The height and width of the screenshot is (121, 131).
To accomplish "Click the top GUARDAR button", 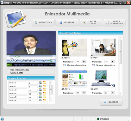I will tap(67, 22).
